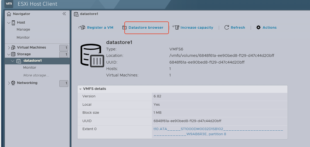Viewport: 310px width, 147px height.
Task: Click the Virtual Machines count badge
Action: [64, 48]
